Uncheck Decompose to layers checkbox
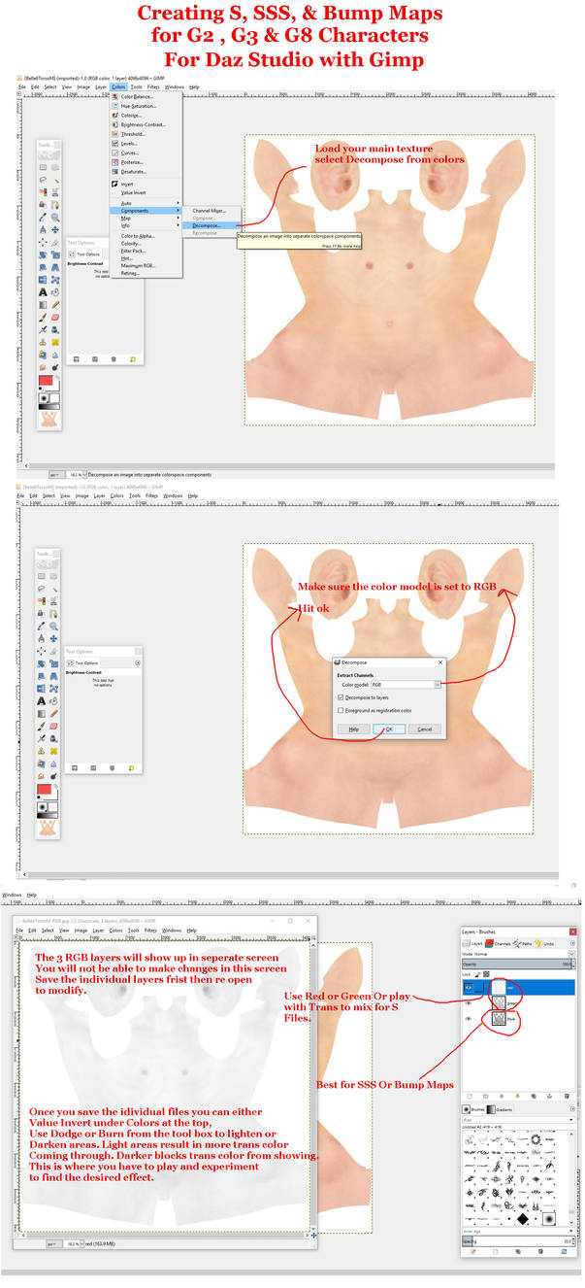The height and width of the screenshot is (1288, 585). coord(341,697)
